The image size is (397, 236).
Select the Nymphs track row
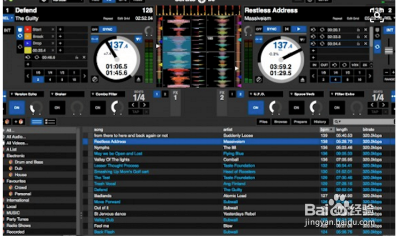click(x=238, y=148)
